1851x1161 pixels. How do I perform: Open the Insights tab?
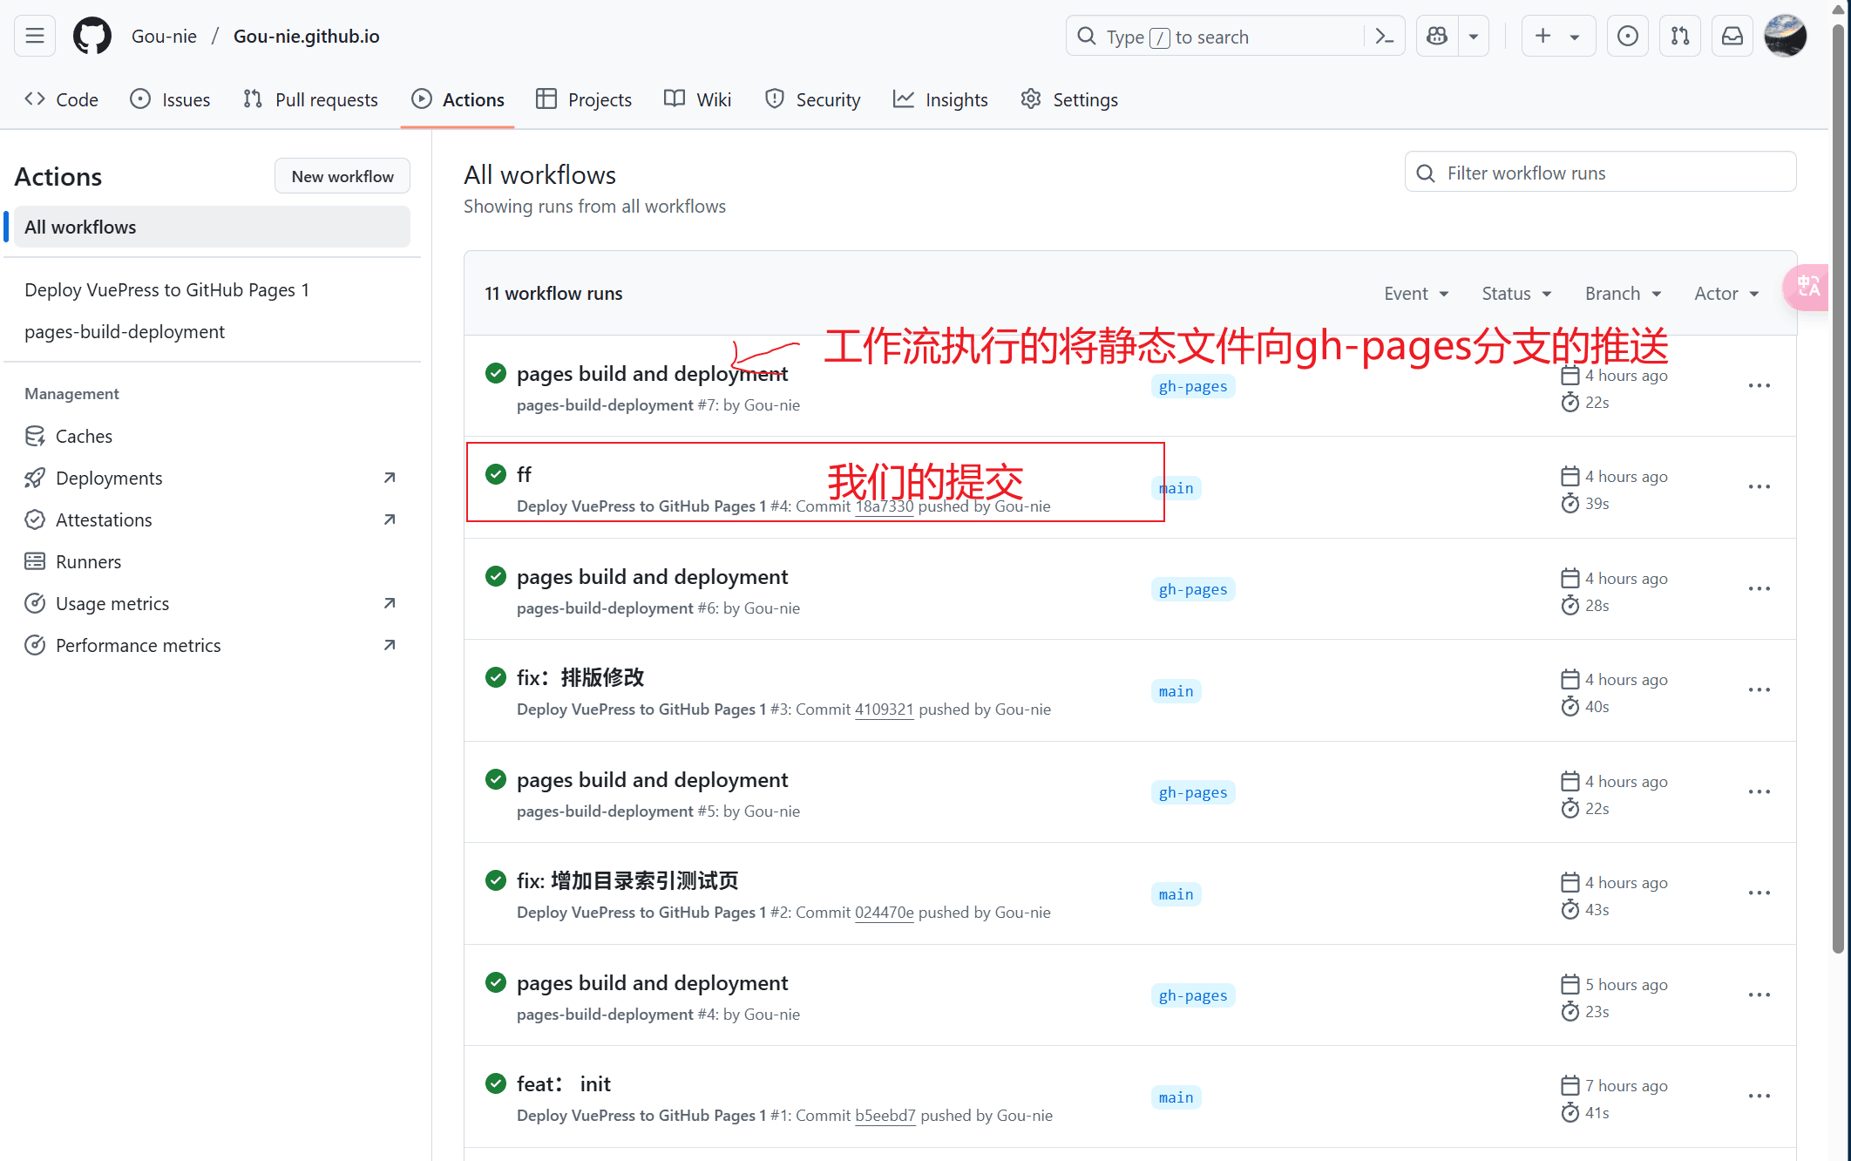coord(940,99)
